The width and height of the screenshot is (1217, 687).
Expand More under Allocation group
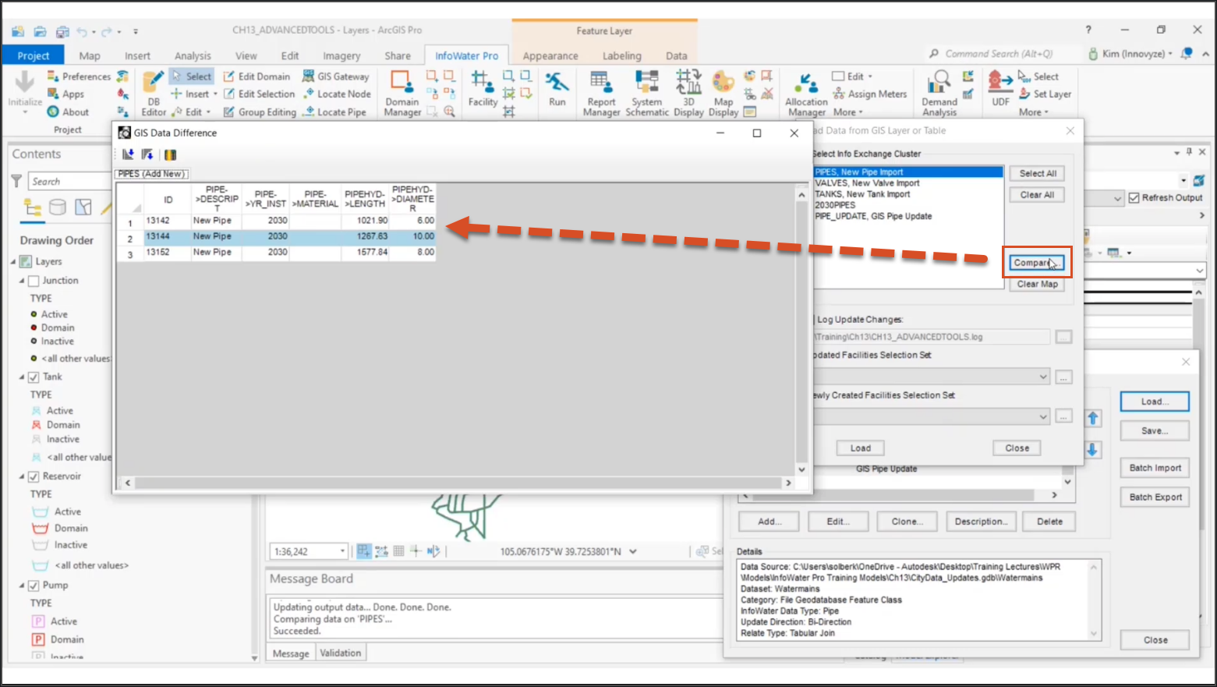click(x=848, y=112)
